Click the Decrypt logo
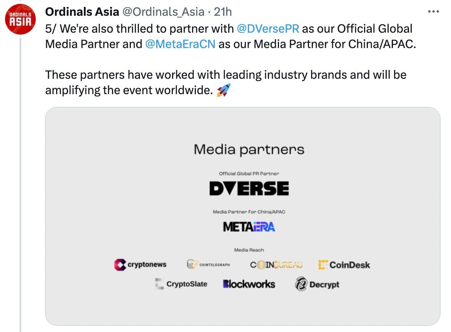Image resolution: width=451 pixels, height=332 pixels. click(x=317, y=285)
